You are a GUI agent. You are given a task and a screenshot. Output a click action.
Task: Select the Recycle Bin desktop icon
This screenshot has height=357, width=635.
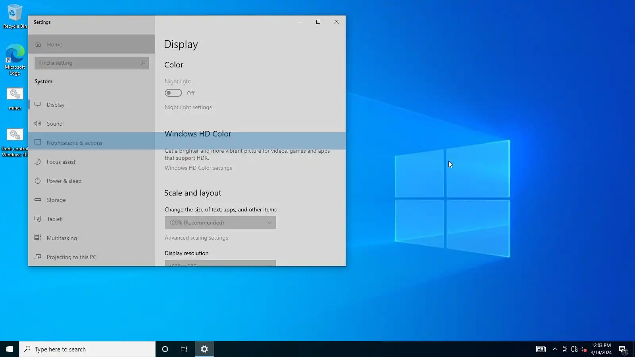tap(15, 16)
